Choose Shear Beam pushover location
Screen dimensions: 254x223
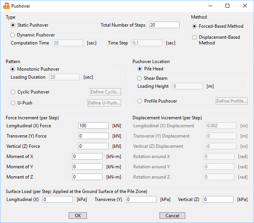click(140, 78)
